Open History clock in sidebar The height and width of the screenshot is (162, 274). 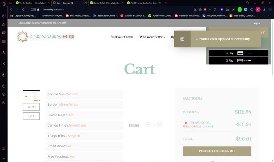click(x=3, y=86)
